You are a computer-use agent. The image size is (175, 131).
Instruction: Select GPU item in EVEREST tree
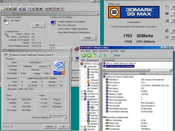click(92, 108)
